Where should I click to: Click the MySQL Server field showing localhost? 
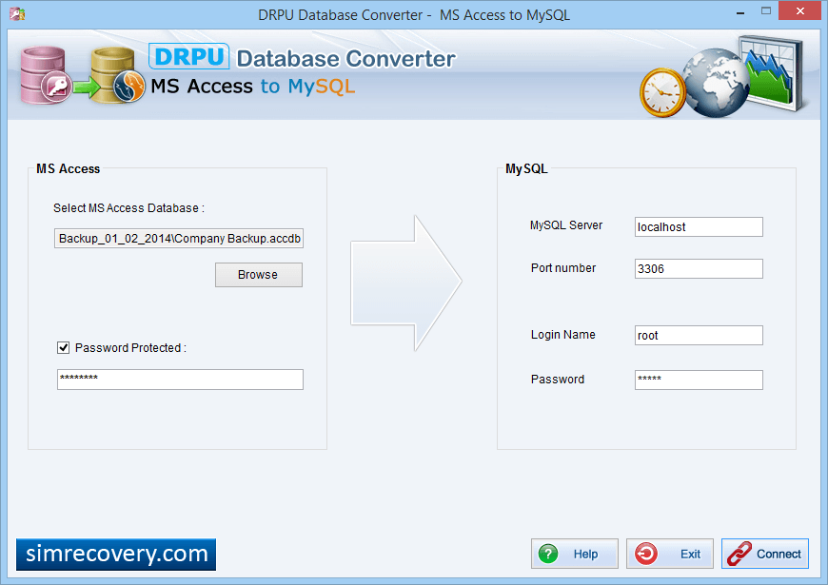pos(699,227)
